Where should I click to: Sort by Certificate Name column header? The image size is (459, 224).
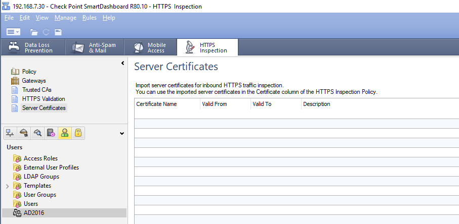[168, 104]
